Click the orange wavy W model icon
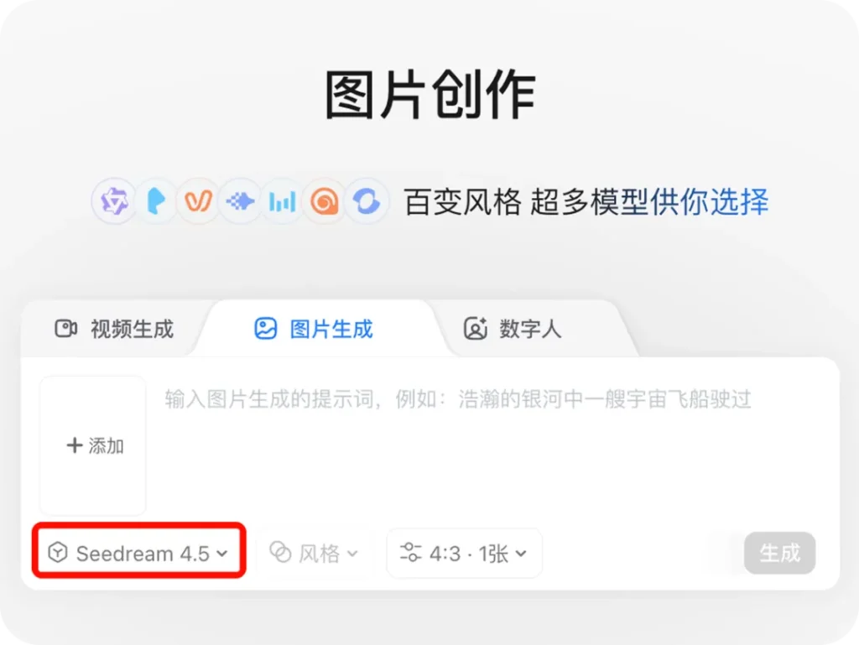The height and width of the screenshot is (645, 859). tap(198, 201)
